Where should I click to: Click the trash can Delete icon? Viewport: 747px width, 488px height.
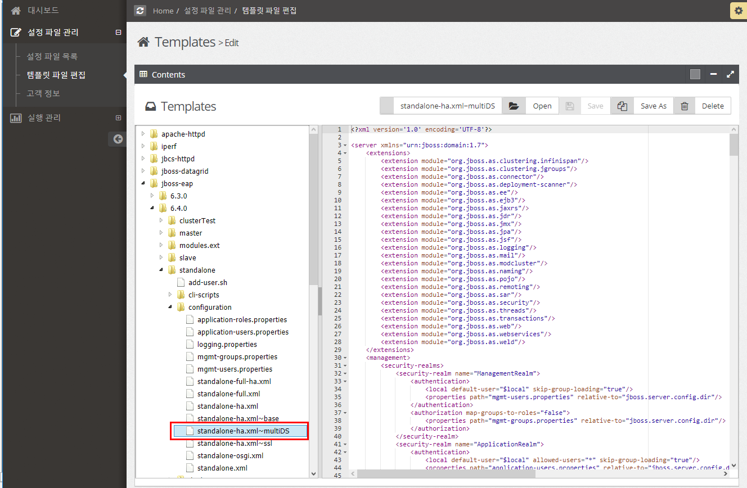coord(684,106)
